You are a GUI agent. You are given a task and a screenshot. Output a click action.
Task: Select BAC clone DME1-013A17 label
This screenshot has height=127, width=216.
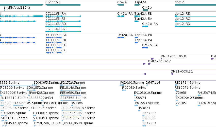coord(159,61)
